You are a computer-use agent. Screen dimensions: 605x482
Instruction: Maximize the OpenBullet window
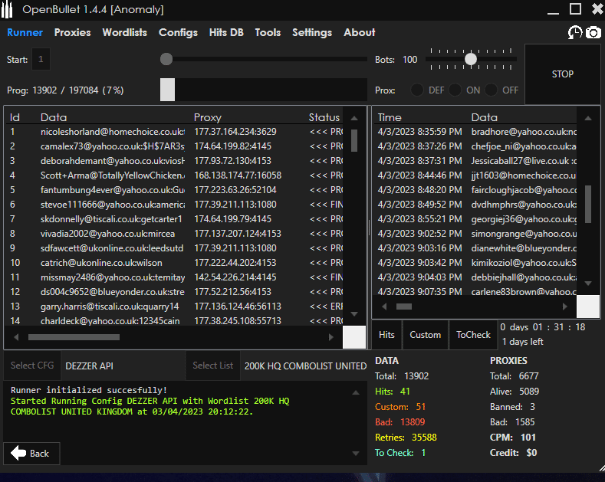tap(575, 9)
